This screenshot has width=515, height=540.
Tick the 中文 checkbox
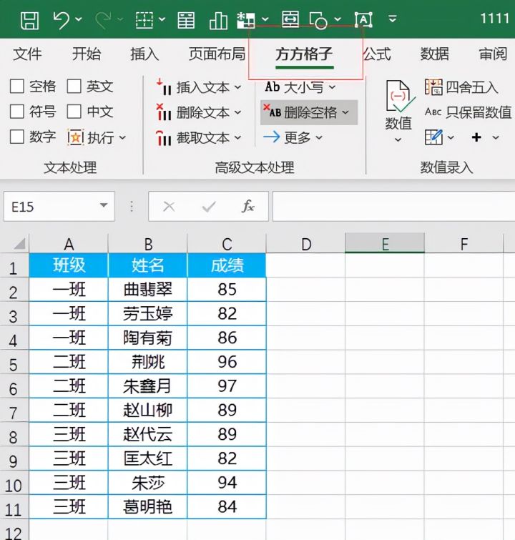pyautogui.click(x=74, y=112)
